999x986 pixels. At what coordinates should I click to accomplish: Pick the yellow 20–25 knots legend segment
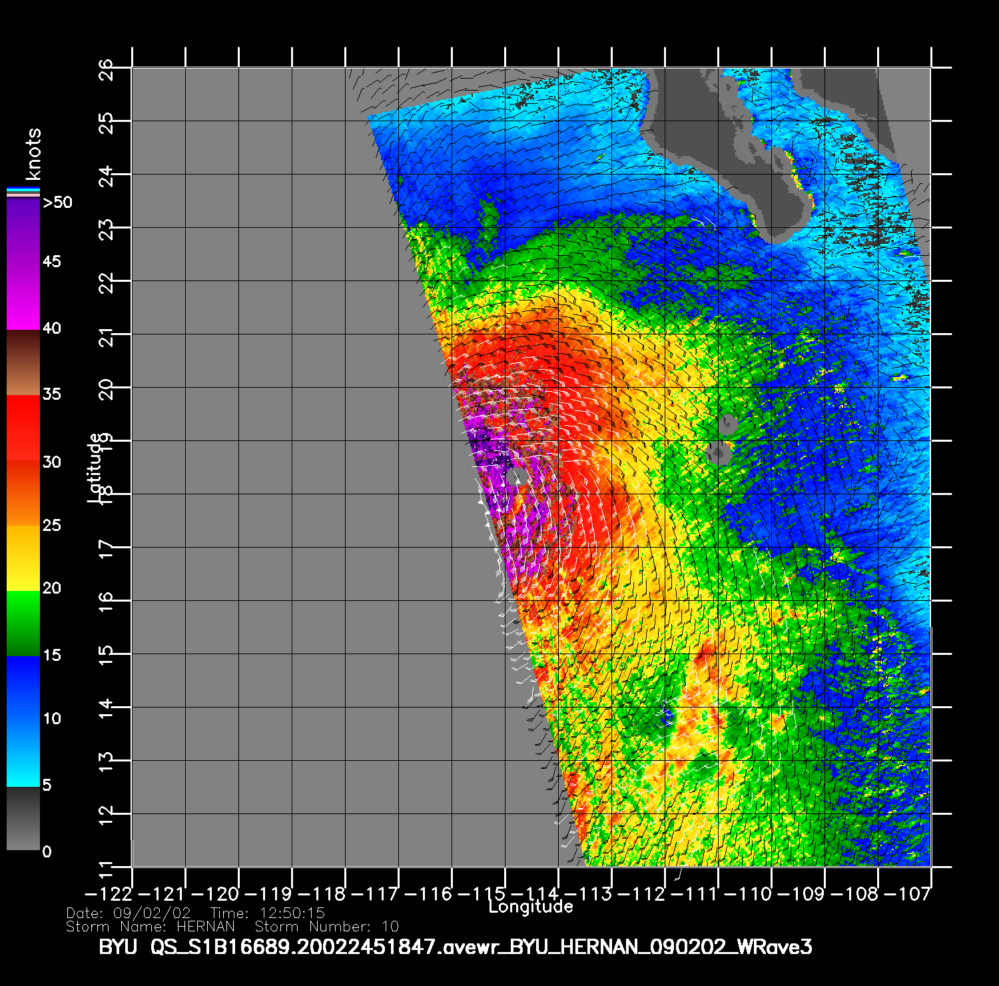pos(23,557)
